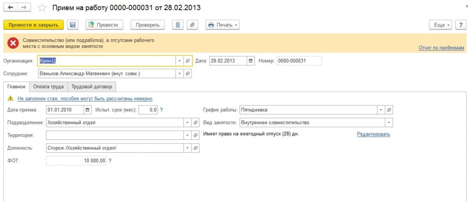Switch to the Трудовой договор tab
Viewport: 468px width, 202px height.
coord(91,87)
